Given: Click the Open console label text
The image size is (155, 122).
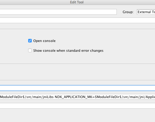Looking at the screenshot, I should click(44, 41).
